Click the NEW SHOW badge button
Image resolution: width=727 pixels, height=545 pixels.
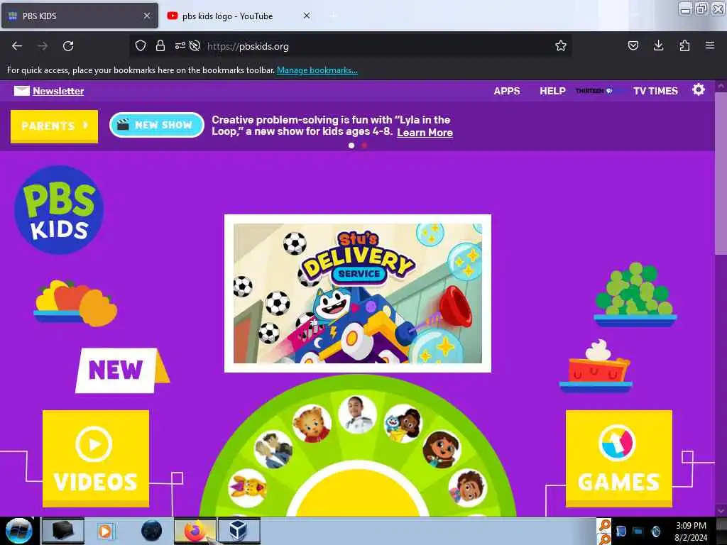(157, 125)
